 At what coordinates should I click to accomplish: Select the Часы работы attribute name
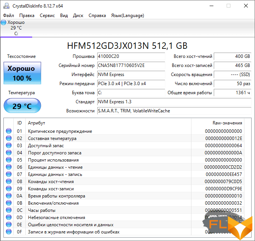pos(42,210)
